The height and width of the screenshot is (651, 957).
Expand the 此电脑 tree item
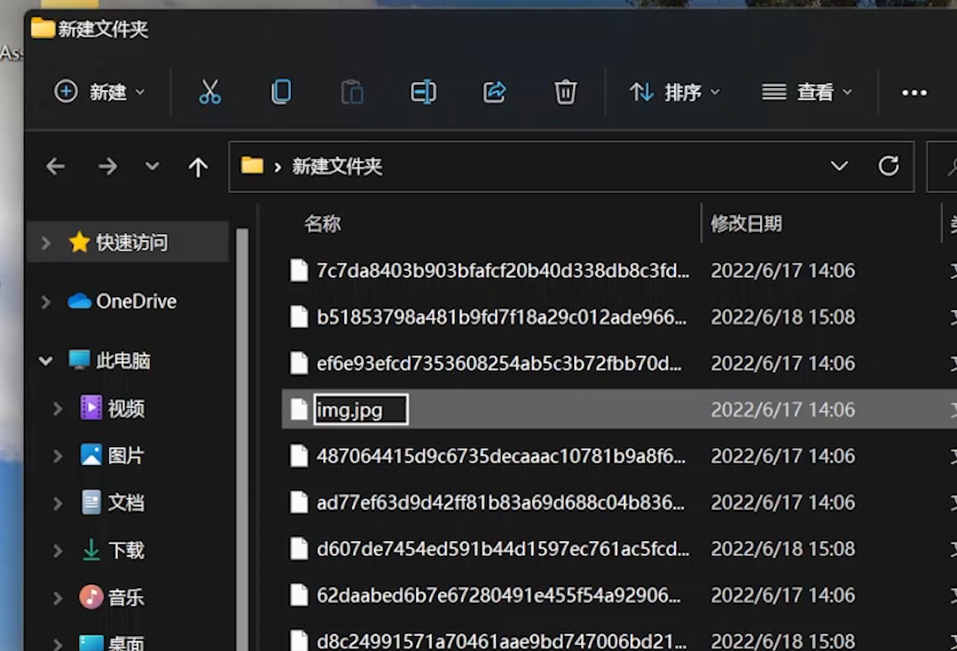pyautogui.click(x=45, y=361)
